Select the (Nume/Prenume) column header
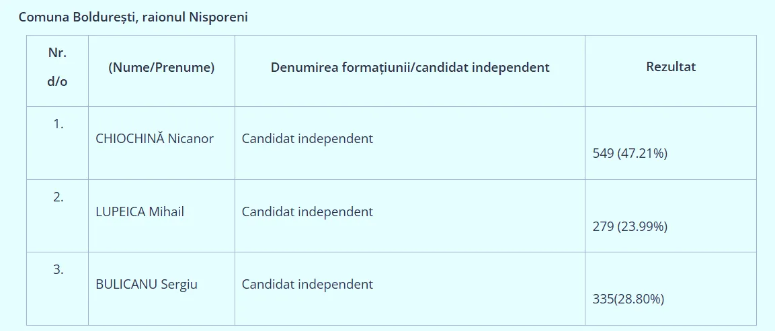775x331 pixels. 161,67
